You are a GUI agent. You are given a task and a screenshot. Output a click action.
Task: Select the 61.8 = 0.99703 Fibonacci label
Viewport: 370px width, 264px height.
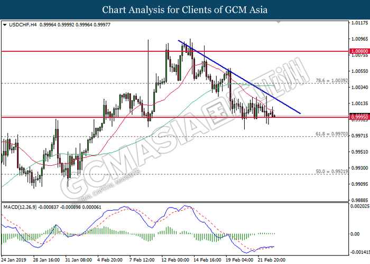pyautogui.click(x=331, y=134)
